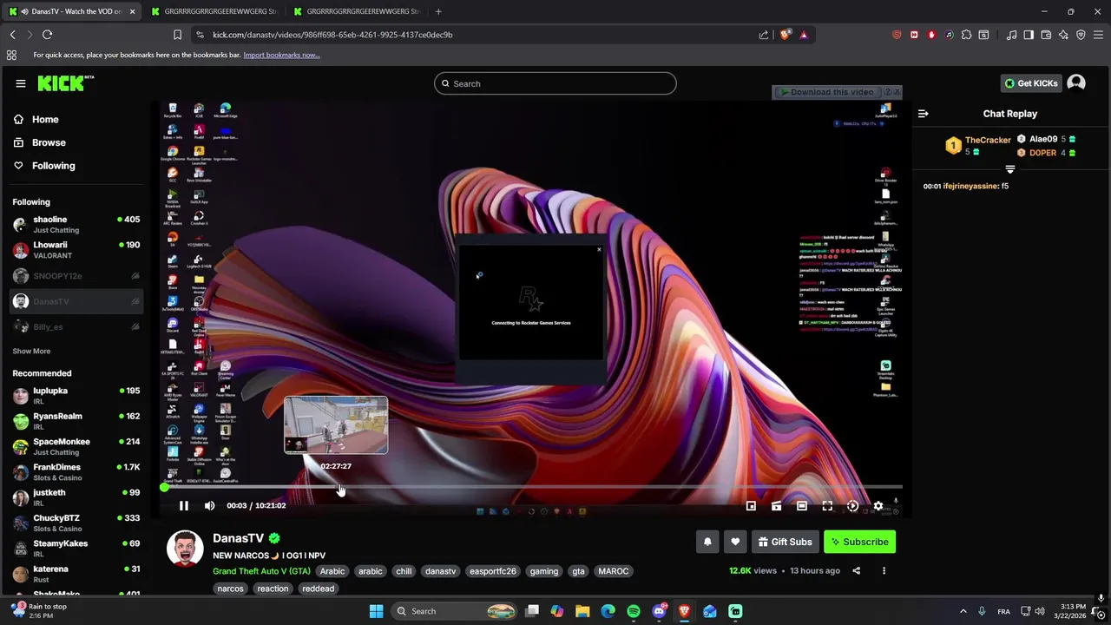Open the Brave Rewards triangle icon
This screenshot has height=625, width=1111.
coord(804,35)
